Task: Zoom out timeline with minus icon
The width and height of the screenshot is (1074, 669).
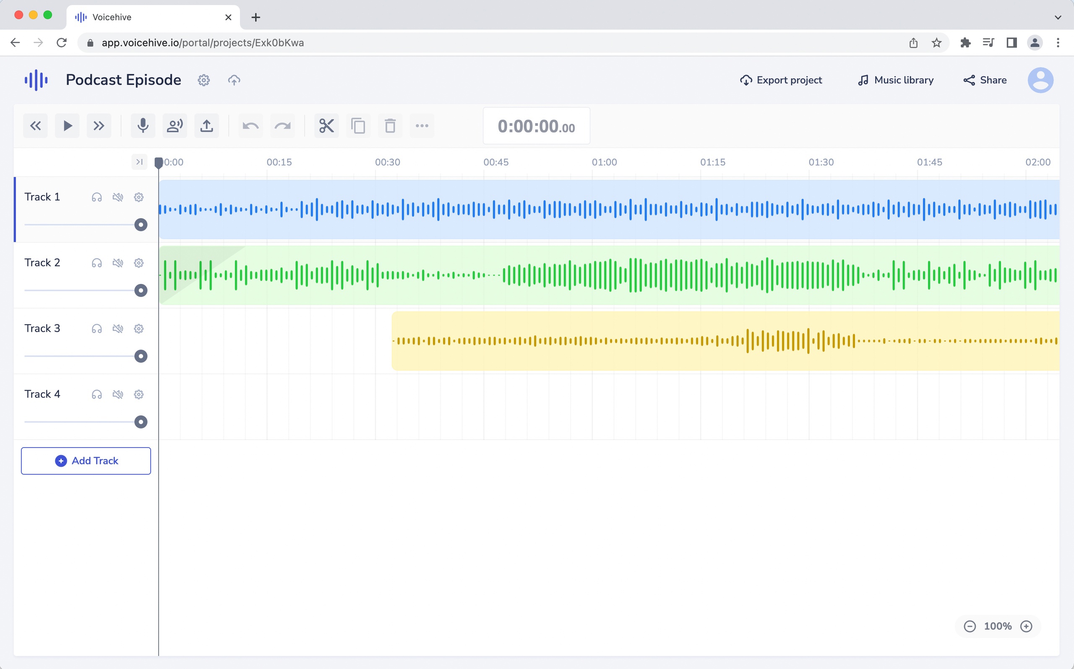Action: coord(970,627)
